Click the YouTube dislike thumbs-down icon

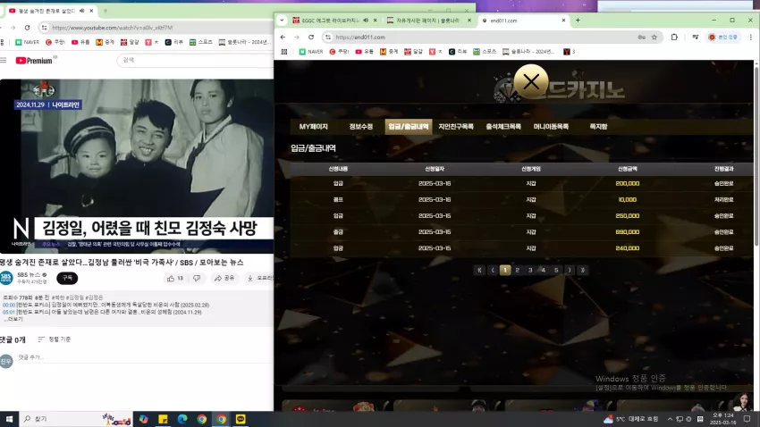[197, 279]
